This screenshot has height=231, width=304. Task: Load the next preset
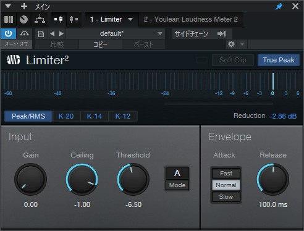61,33
